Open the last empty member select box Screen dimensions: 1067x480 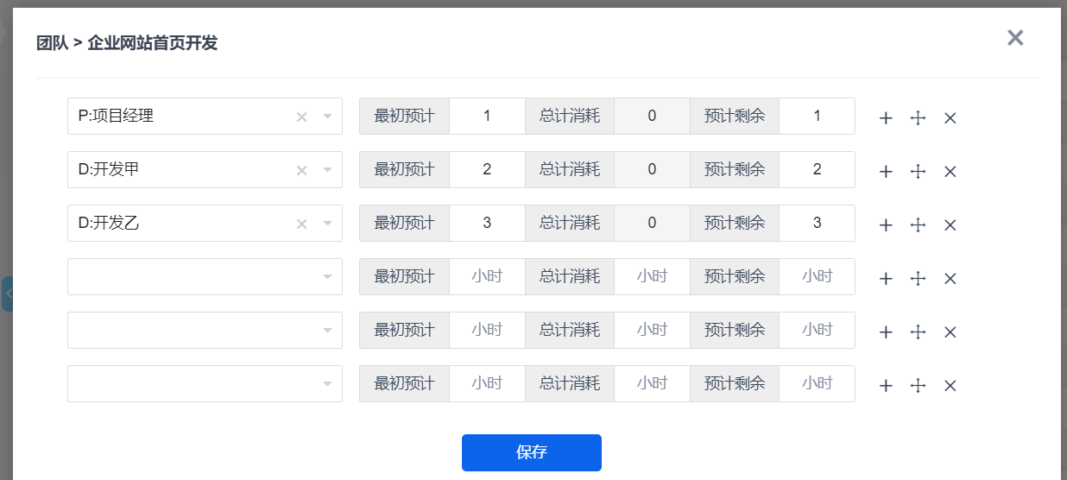[x=205, y=383]
